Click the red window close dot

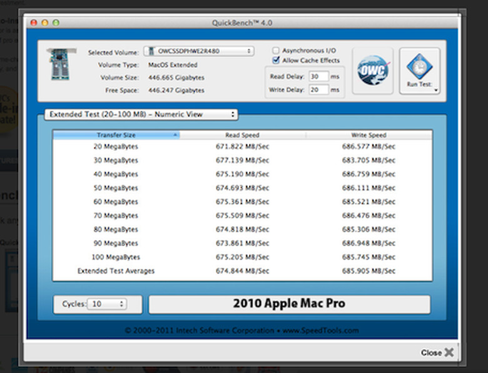point(34,23)
